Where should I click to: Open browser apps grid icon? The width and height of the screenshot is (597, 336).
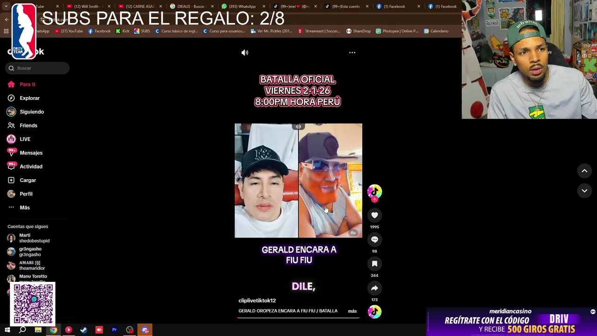coord(6,31)
